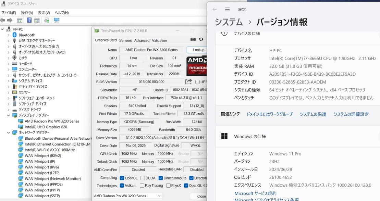
Task: Expand the Bluetooth device category
Action: (8, 35)
